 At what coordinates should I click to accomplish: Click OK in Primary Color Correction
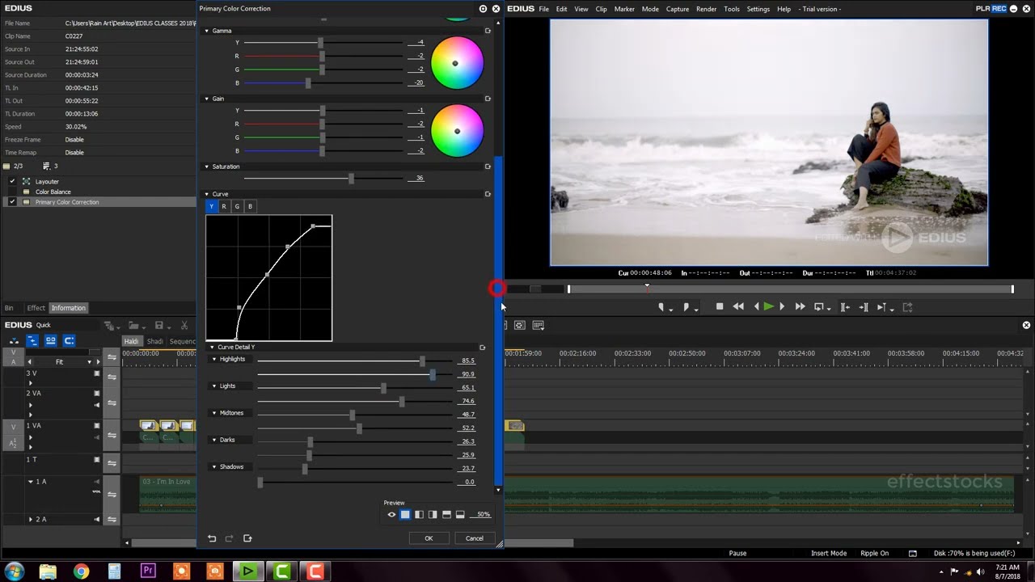429,538
